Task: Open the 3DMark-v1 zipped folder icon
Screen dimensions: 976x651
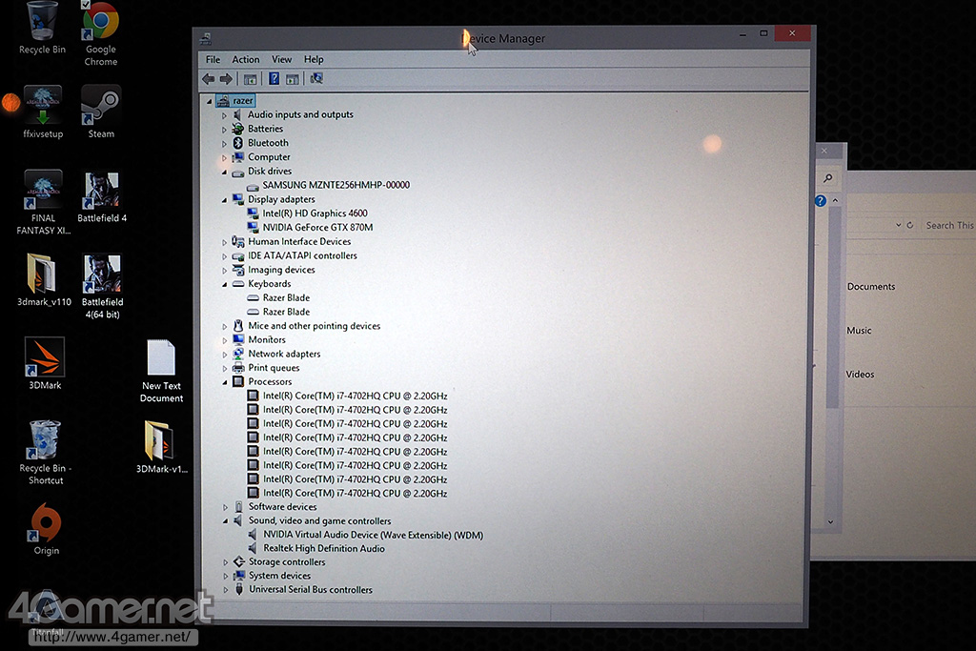Action: point(161,447)
